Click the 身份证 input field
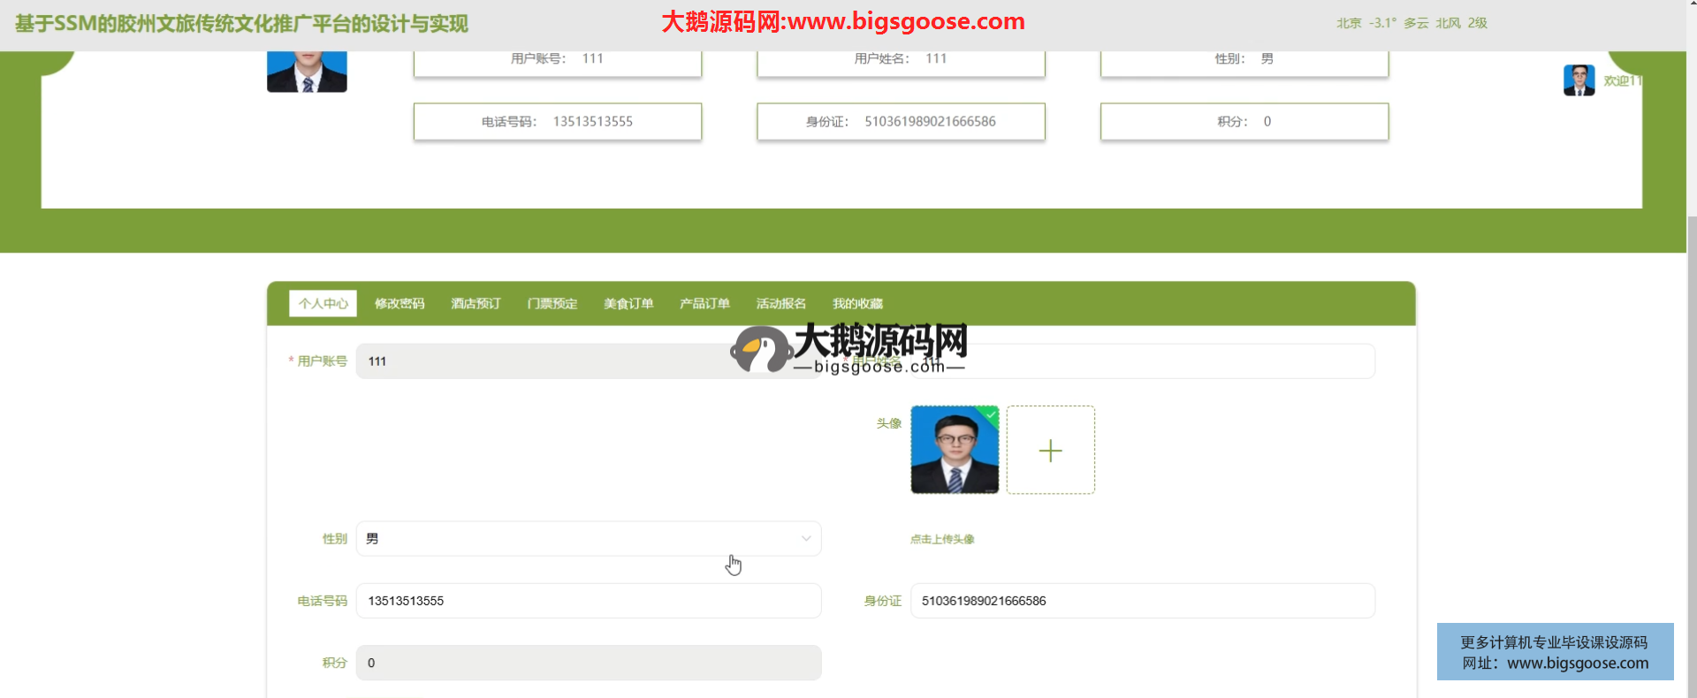The height and width of the screenshot is (698, 1697). click(x=1142, y=601)
